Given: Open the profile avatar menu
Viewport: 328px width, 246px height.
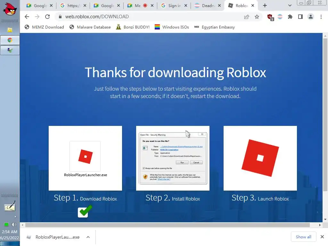Looking at the screenshot, I should (x=311, y=17).
